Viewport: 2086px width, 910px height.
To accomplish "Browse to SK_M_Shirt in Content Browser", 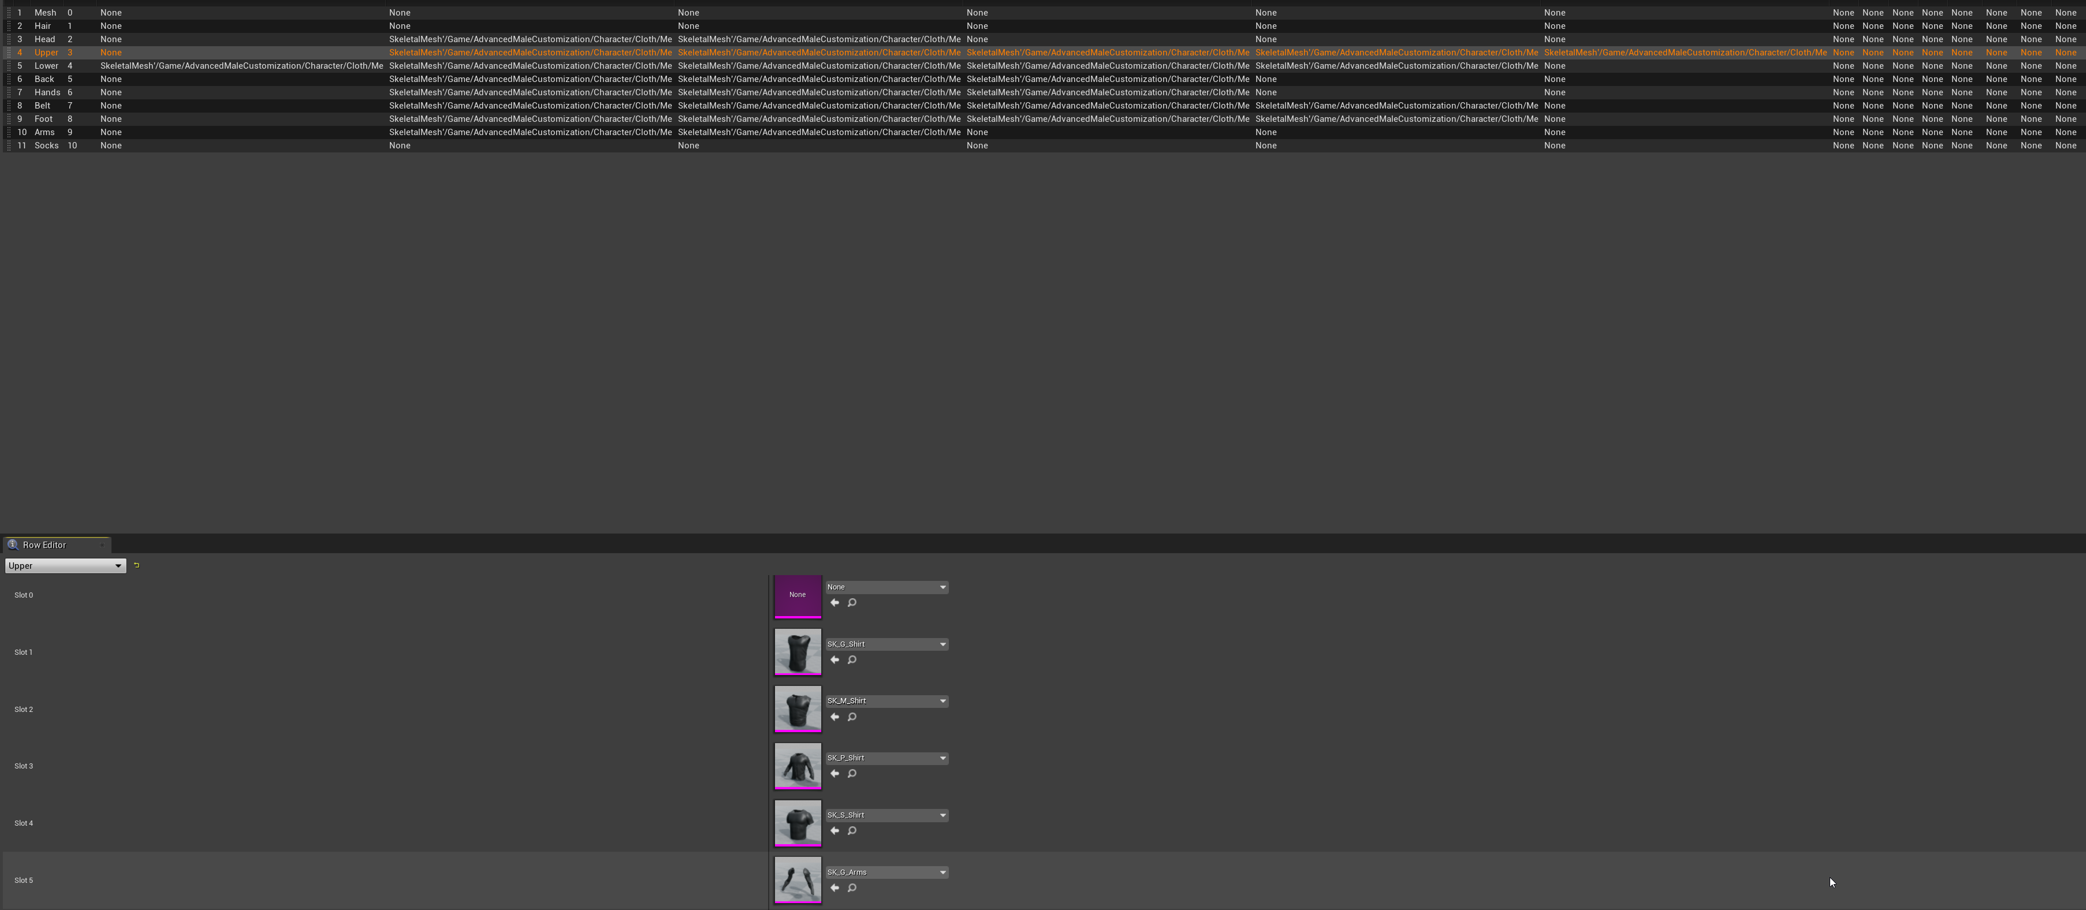I will coord(852,717).
